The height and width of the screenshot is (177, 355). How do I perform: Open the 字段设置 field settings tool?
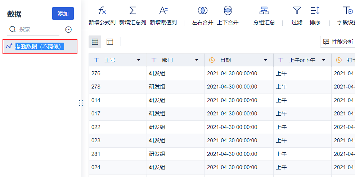point(347,11)
